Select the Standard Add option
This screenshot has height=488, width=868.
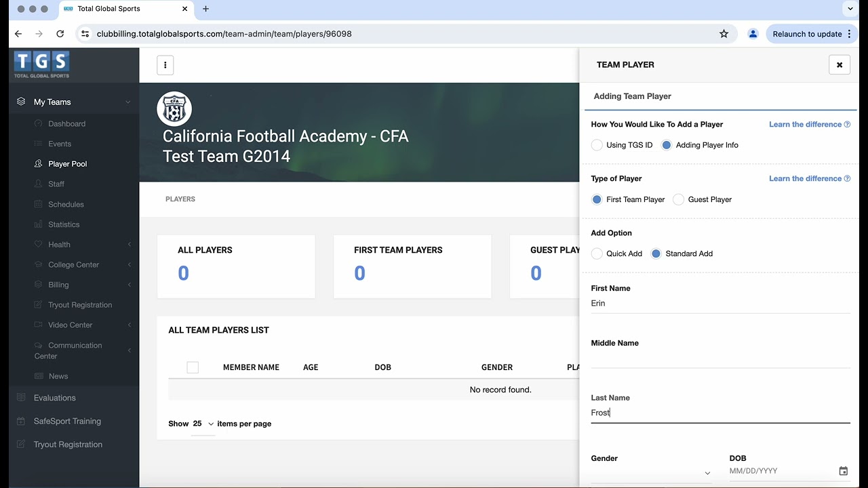coord(656,253)
